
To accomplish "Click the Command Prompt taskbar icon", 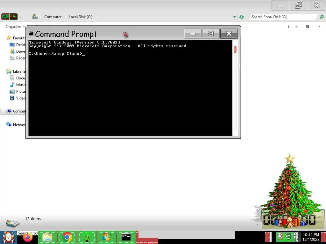I will click(126, 237).
